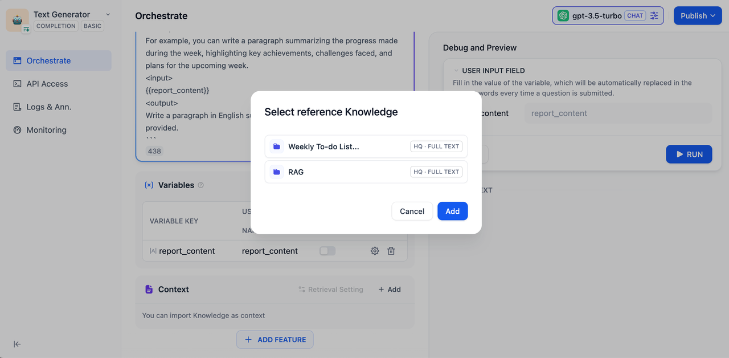
Task: Click the ADD FEATURE button
Action: pyautogui.click(x=275, y=340)
